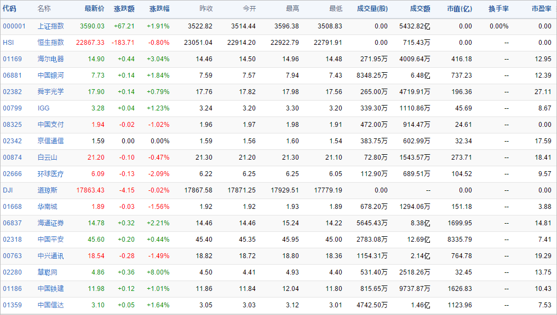Image resolution: width=557 pixels, height=315 pixels.
Task: Select 恒生指数 latest price 22867.33
Action: tap(90, 43)
